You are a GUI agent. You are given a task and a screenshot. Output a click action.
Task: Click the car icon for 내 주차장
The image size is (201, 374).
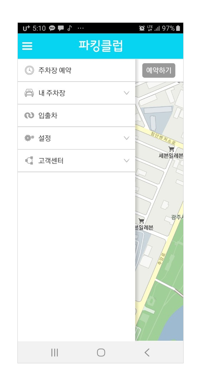[29, 93]
